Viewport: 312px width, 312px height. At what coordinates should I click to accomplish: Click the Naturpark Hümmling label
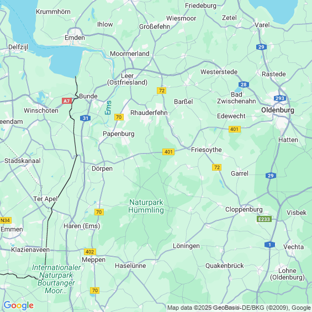[146, 206]
